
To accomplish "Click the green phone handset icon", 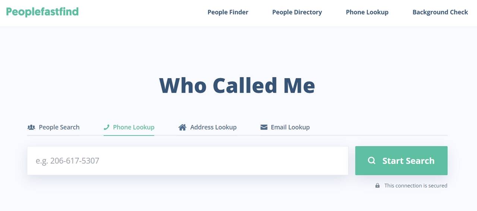I will (x=107, y=127).
